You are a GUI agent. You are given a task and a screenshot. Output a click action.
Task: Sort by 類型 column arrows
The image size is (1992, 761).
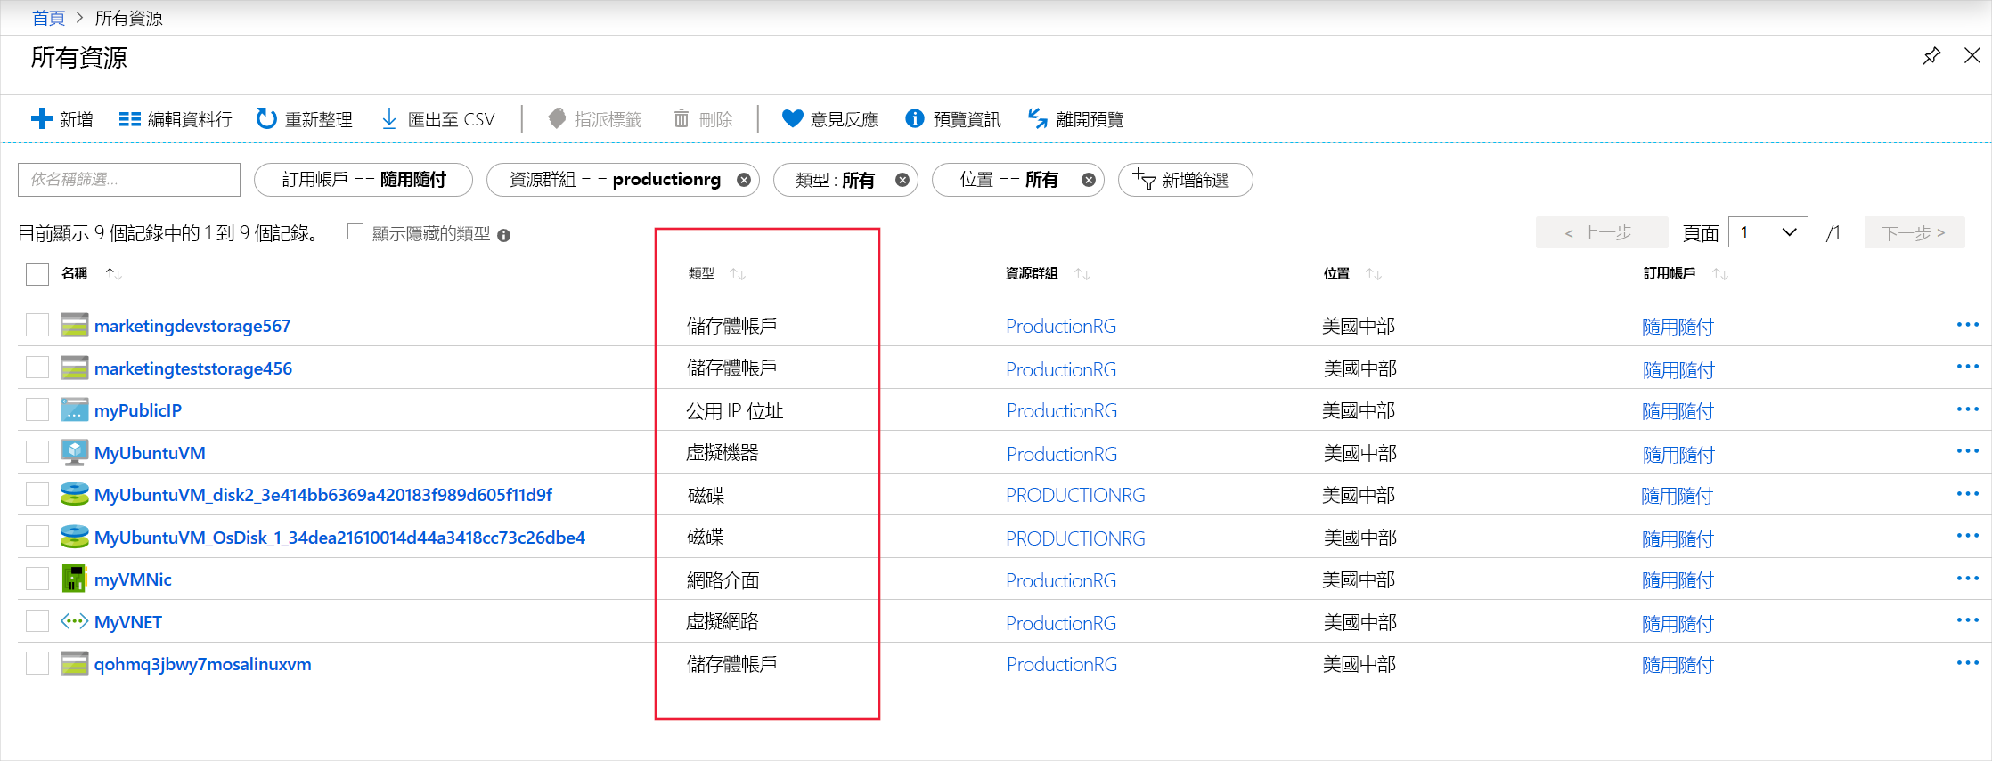click(738, 273)
